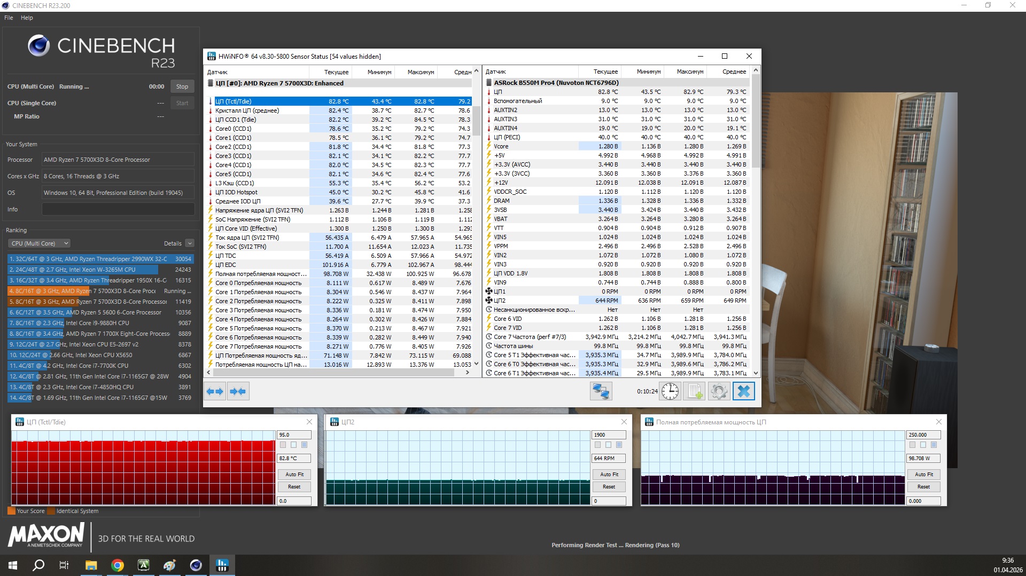This screenshot has width=1026, height=576.
Task: Open File Explorer from the taskbar
Action: click(x=91, y=565)
